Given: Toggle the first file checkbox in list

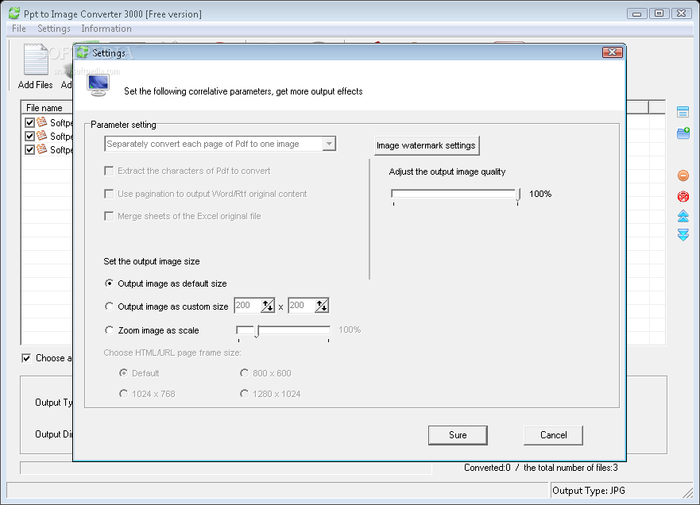Looking at the screenshot, I should point(29,123).
